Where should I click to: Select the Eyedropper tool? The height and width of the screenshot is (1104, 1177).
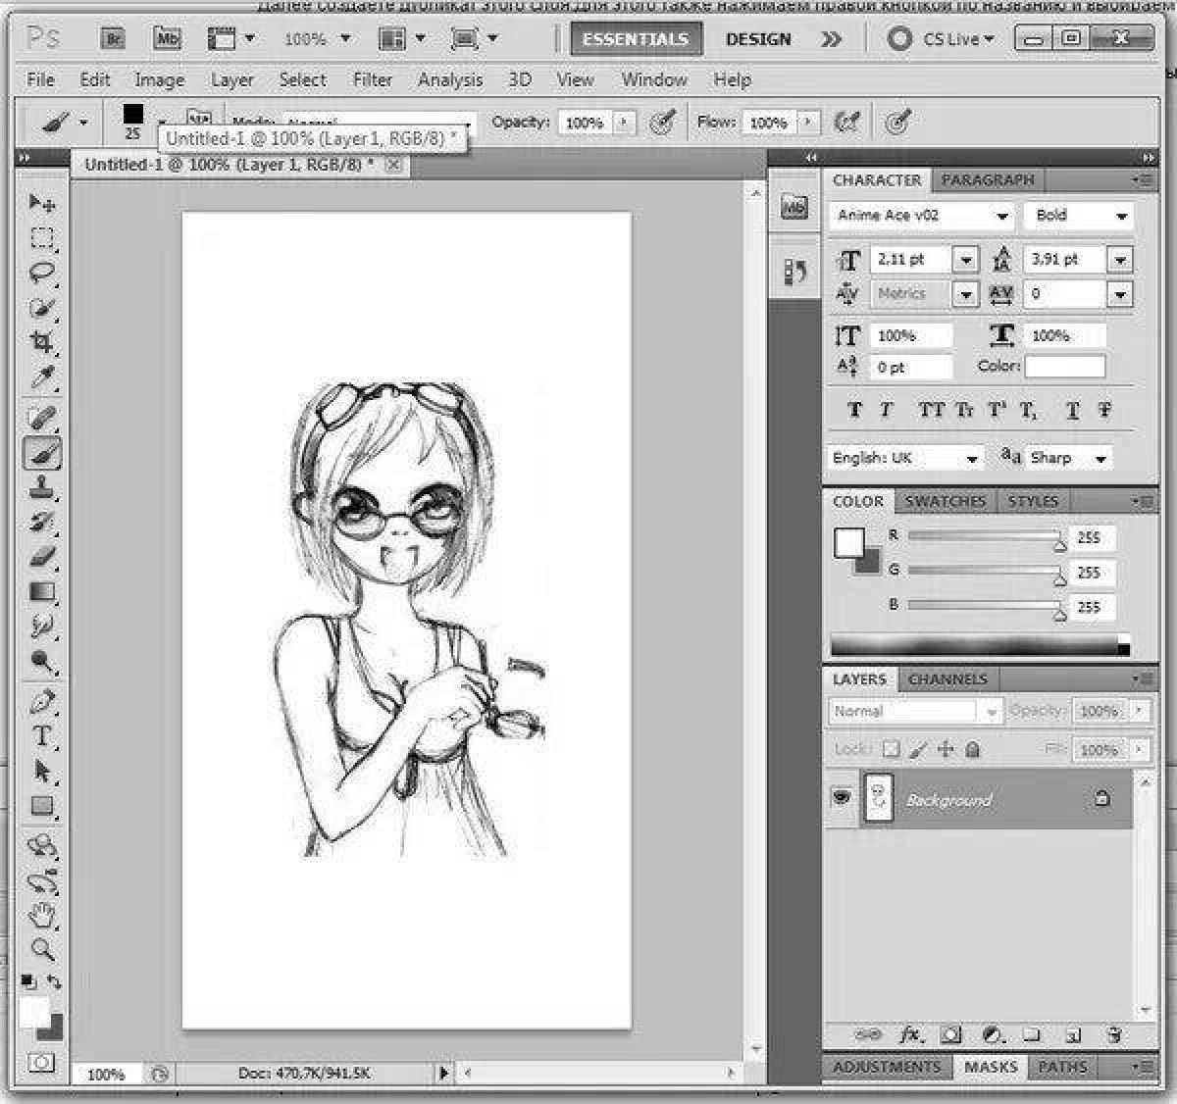[x=41, y=377]
